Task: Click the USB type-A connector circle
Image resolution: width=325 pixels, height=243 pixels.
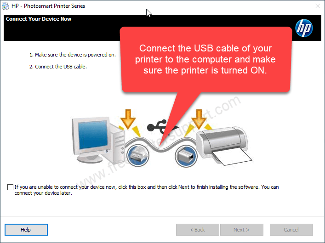Action: tap(138, 155)
